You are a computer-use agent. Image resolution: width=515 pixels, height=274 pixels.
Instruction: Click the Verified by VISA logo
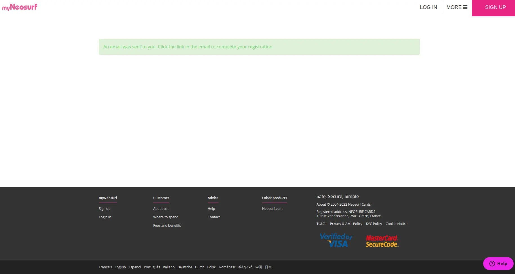click(x=336, y=241)
